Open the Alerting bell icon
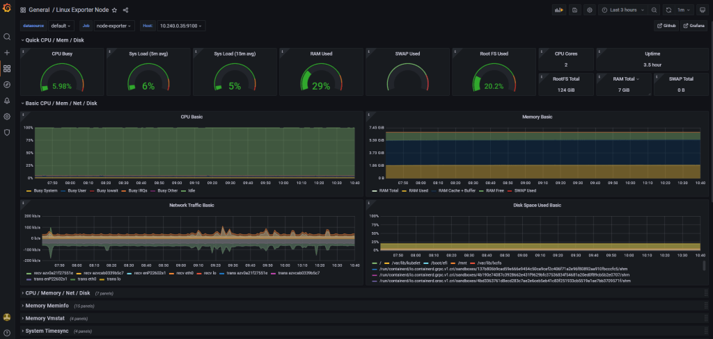 click(7, 101)
